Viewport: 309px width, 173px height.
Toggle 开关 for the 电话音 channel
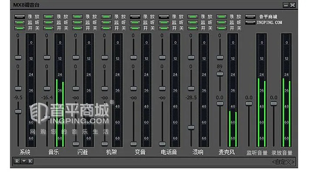[x=164, y=28]
